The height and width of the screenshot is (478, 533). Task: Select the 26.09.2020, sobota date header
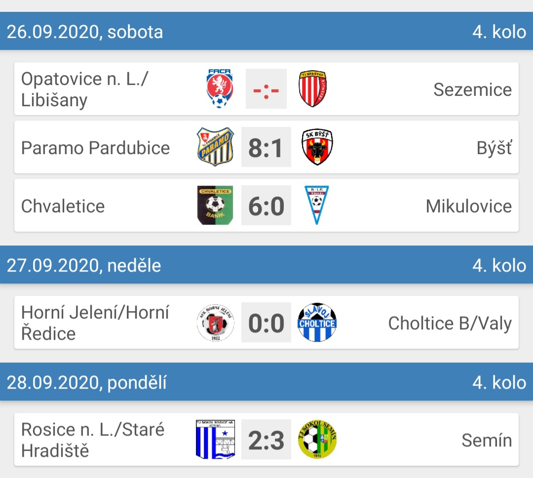pyautogui.click(x=85, y=32)
